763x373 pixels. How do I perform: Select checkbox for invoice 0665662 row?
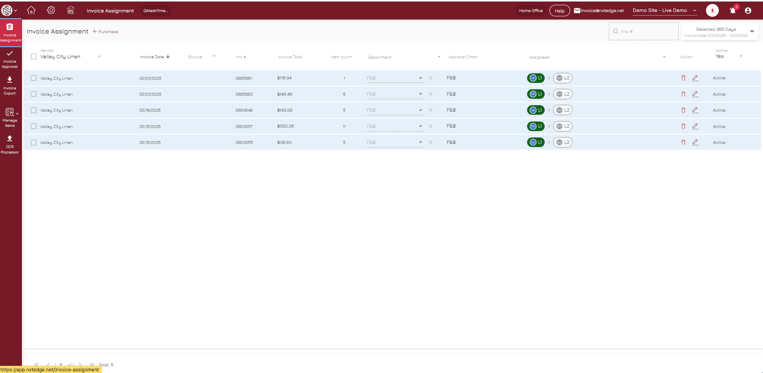[34, 94]
